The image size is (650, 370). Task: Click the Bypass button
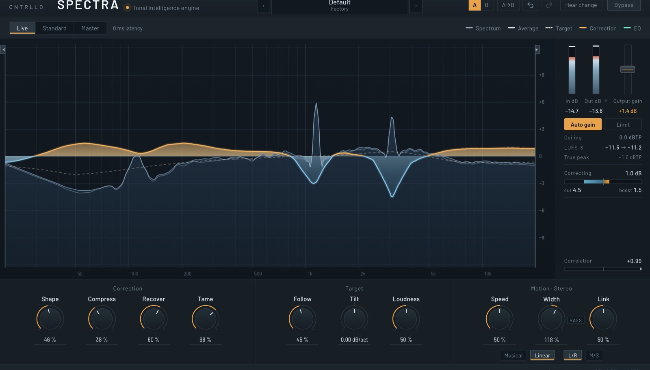point(624,5)
